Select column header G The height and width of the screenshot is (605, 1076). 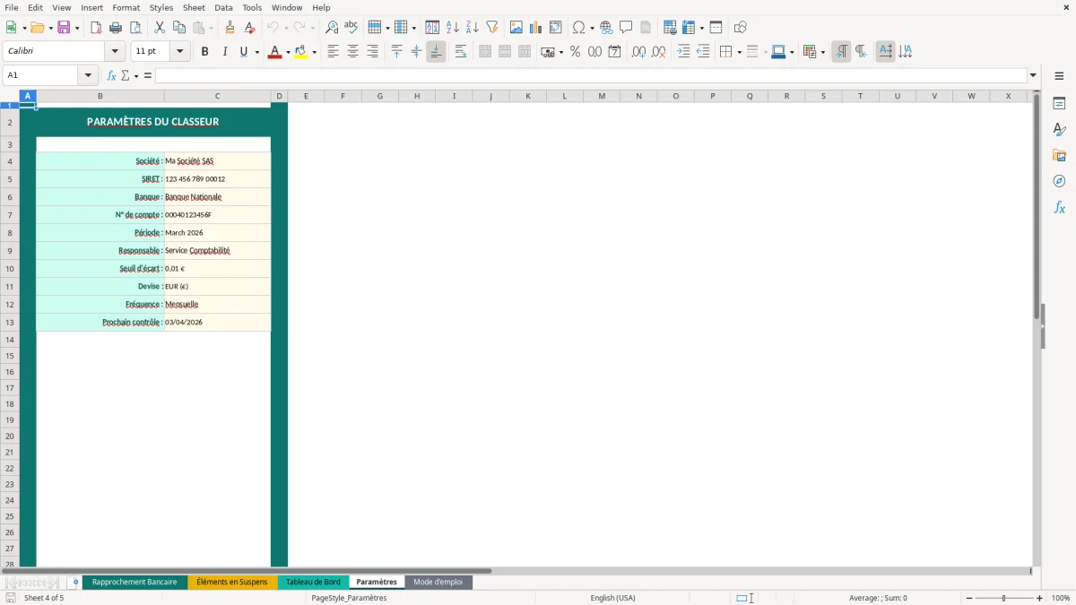pos(379,96)
